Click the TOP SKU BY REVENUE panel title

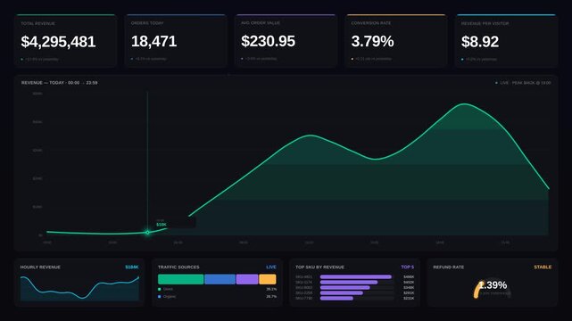(x=319, y=267)
